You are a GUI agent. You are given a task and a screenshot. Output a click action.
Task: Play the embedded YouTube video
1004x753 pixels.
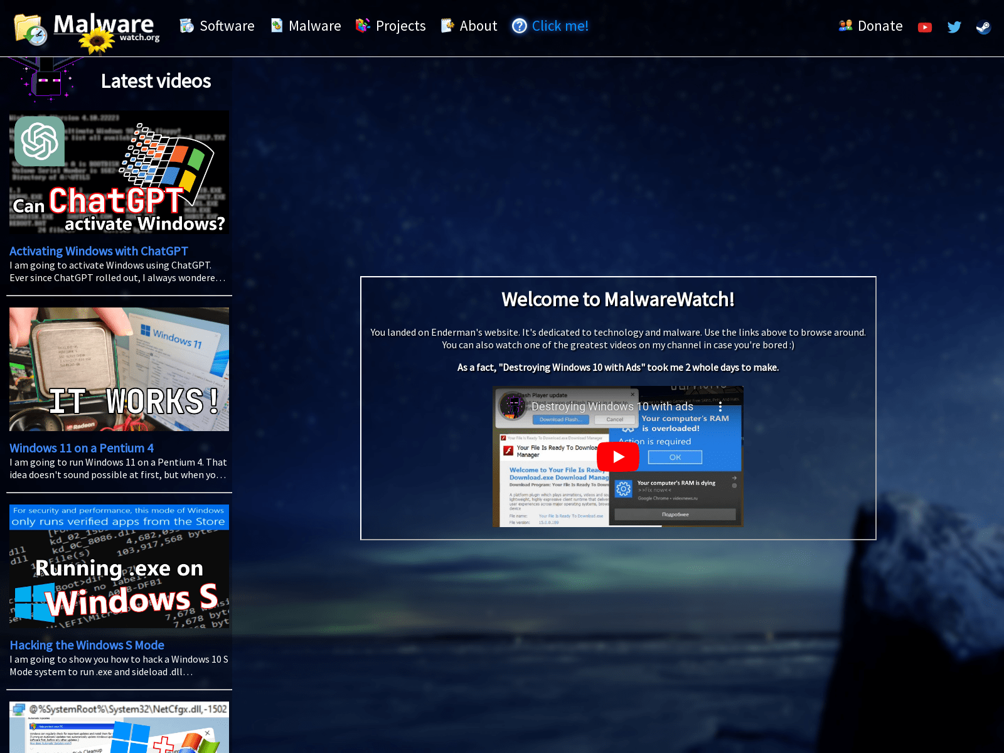tap(618, 457)
